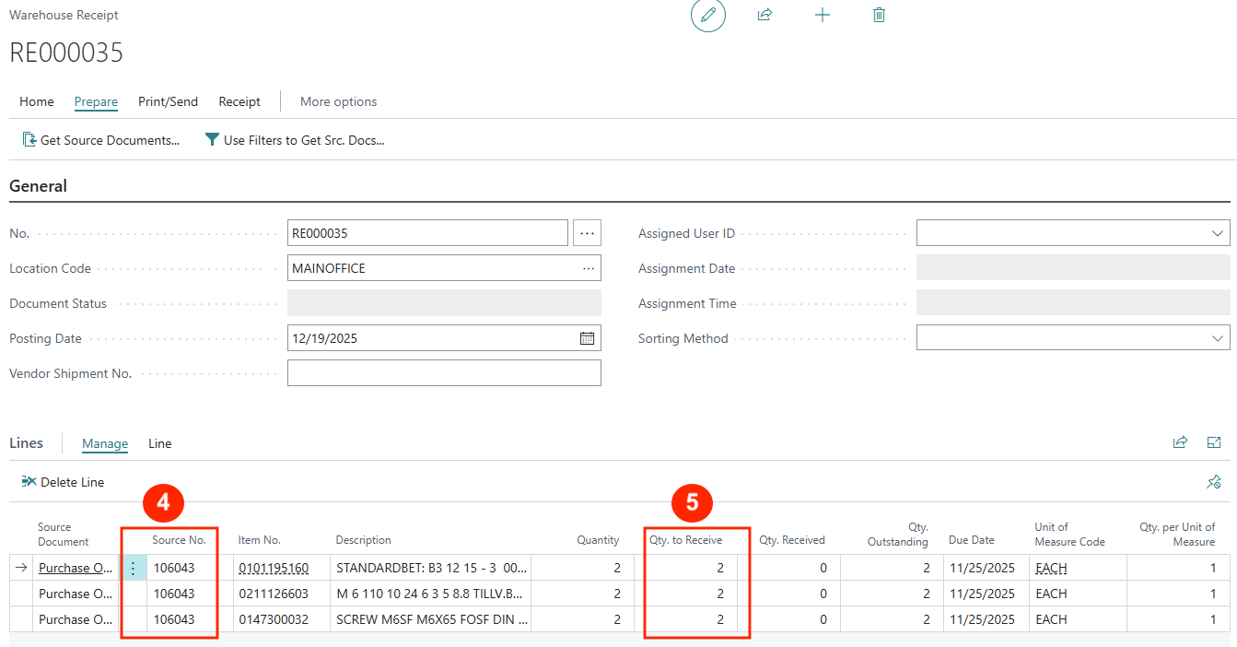Click Get Source Documents button

tap(101, 140)
